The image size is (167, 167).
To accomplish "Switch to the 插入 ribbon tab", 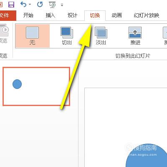I will pos(51,15).
